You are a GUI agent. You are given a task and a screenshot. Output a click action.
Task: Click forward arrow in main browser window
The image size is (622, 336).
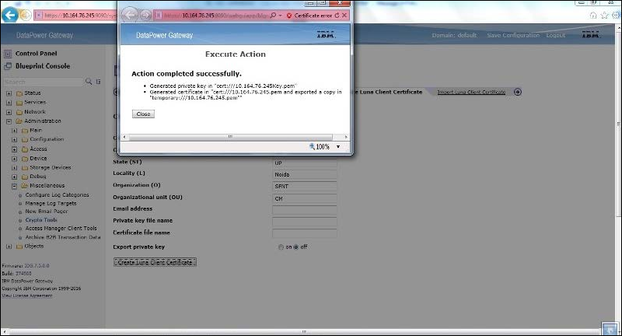click(26, 15)
